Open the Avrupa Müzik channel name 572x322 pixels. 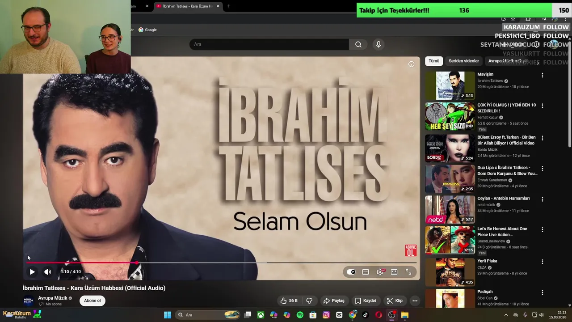53,298
